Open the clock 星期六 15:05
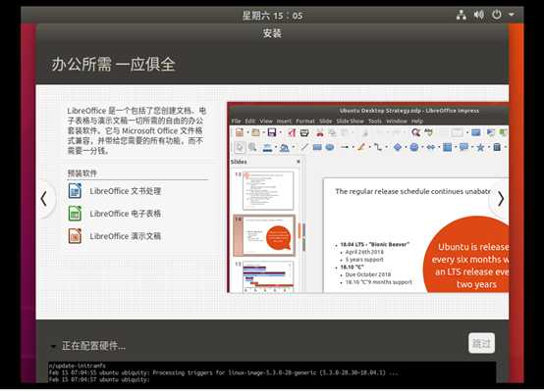 tap(272, 16)
